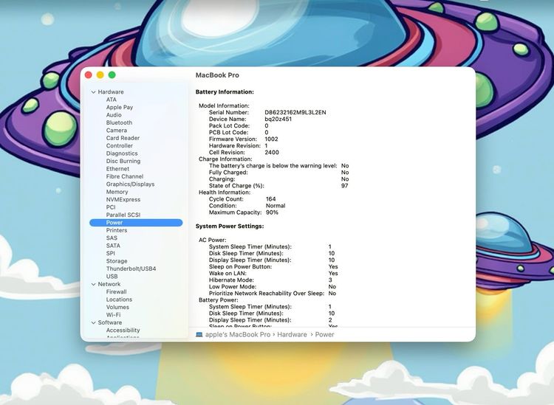This screenshot has width=554, height=405.
Task: Select Memory in the sidebar
Action: tap(117, 192)
